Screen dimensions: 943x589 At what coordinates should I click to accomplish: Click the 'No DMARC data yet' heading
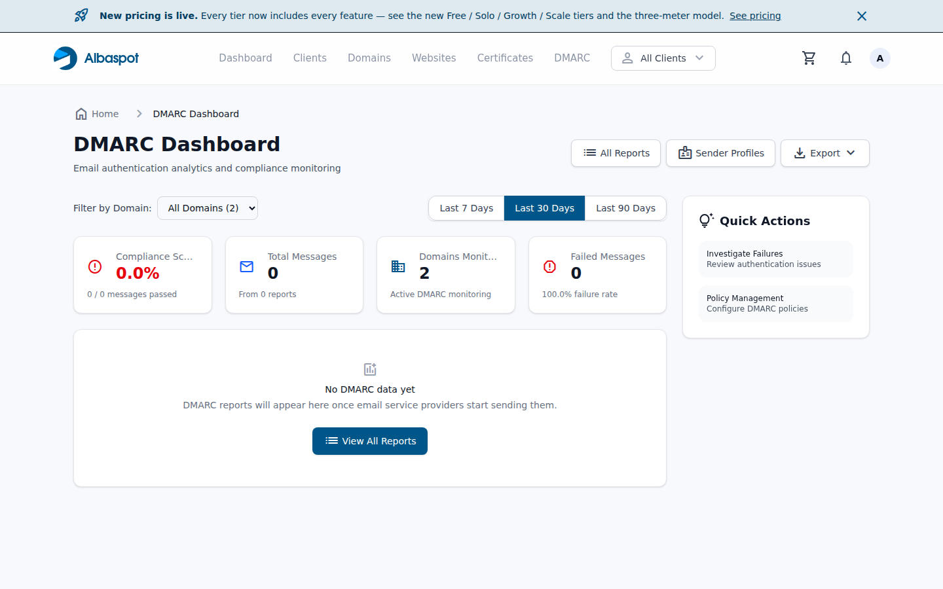[x=370, y=389]
